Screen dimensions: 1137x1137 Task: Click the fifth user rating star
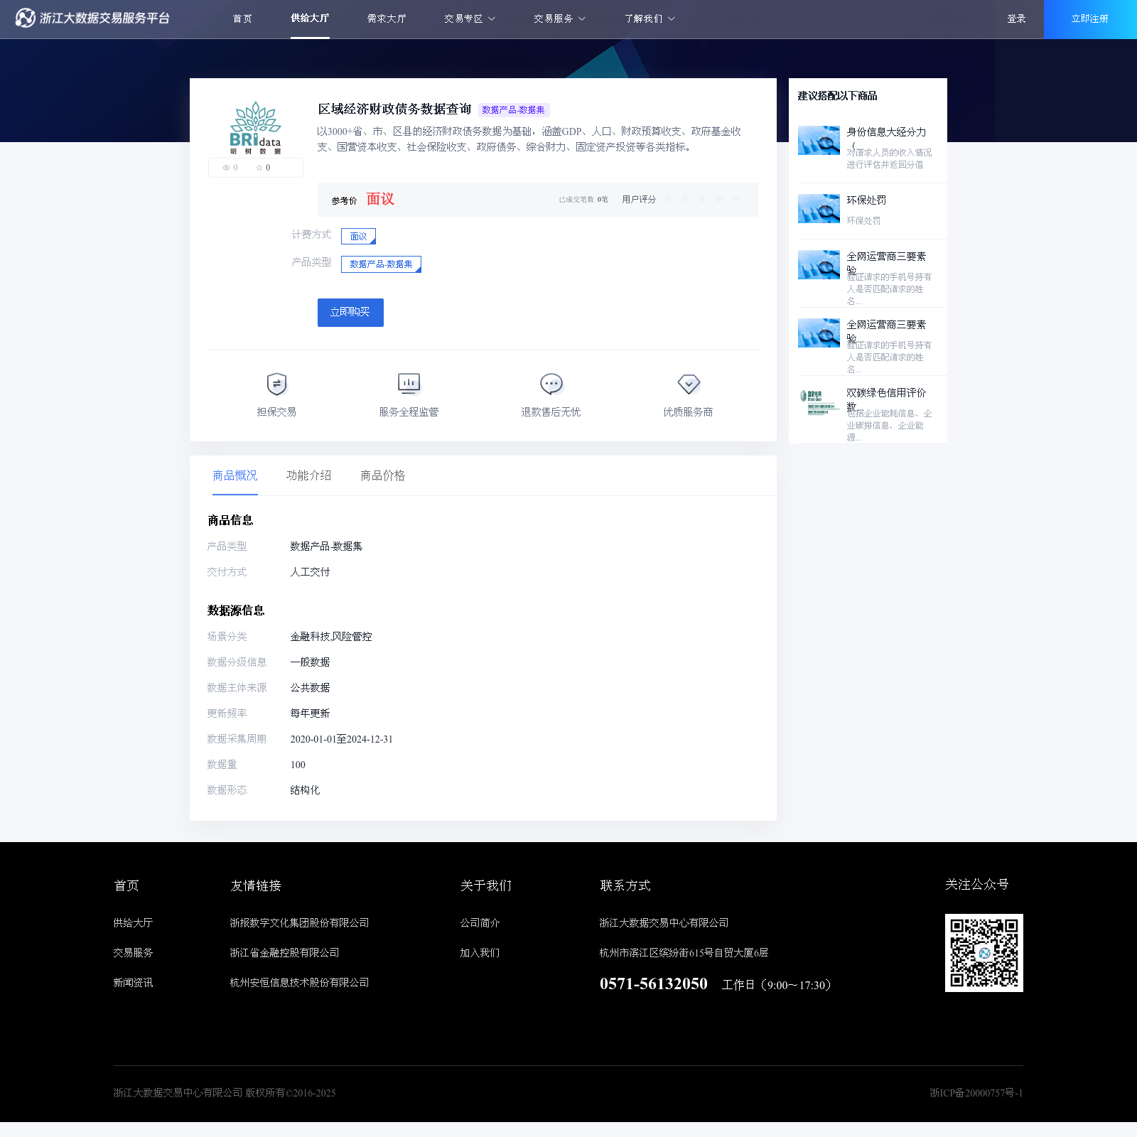736,199
